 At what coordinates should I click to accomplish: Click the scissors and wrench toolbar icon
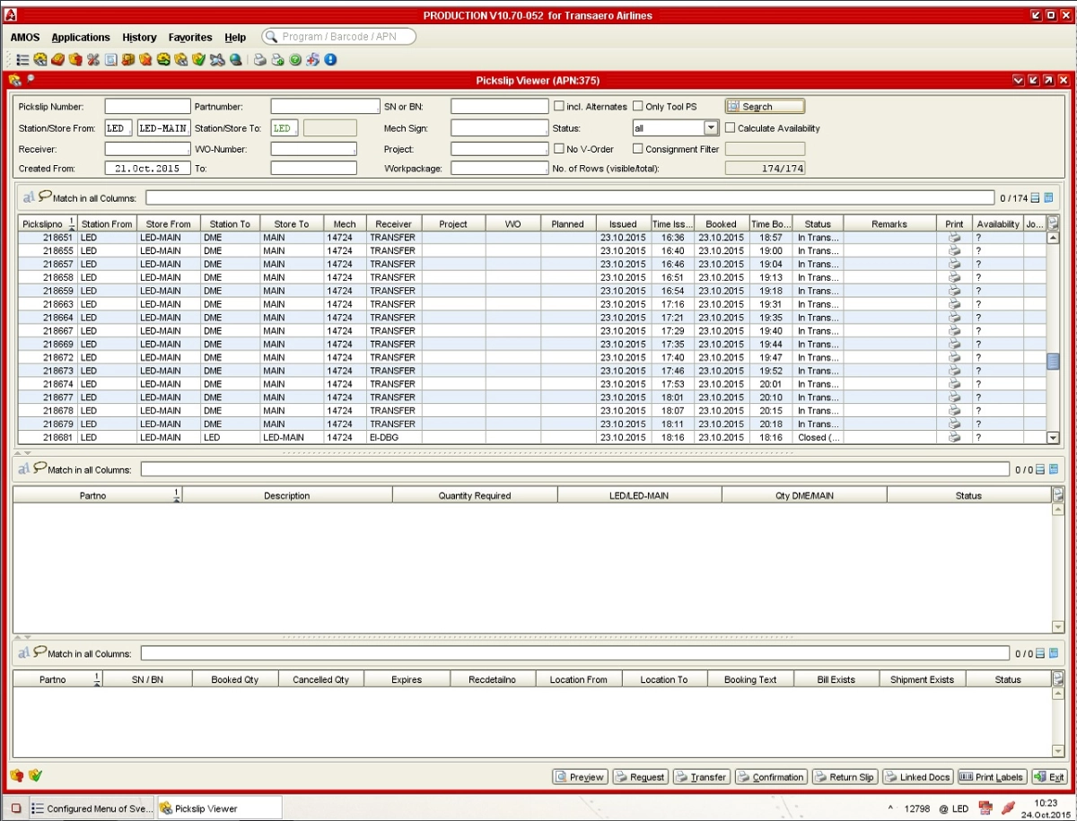click(x=93, y=60)
